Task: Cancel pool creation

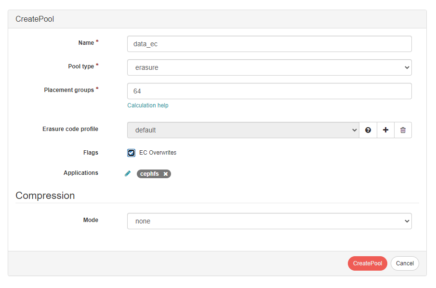Action: click(405, 263)
